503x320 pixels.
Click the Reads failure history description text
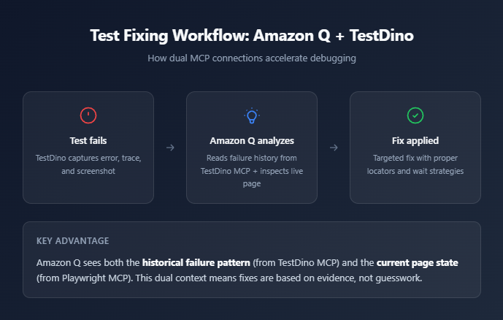point(251,169)
